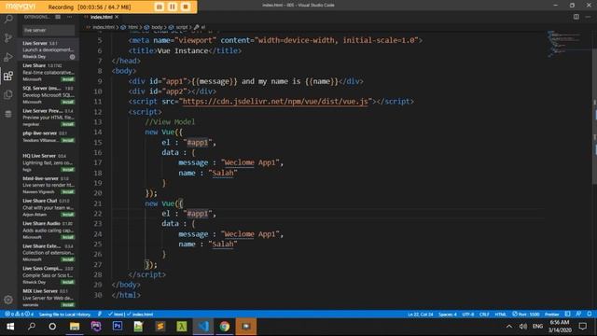
Task: Click el in breadcrumb path
Action: (203, 27)
